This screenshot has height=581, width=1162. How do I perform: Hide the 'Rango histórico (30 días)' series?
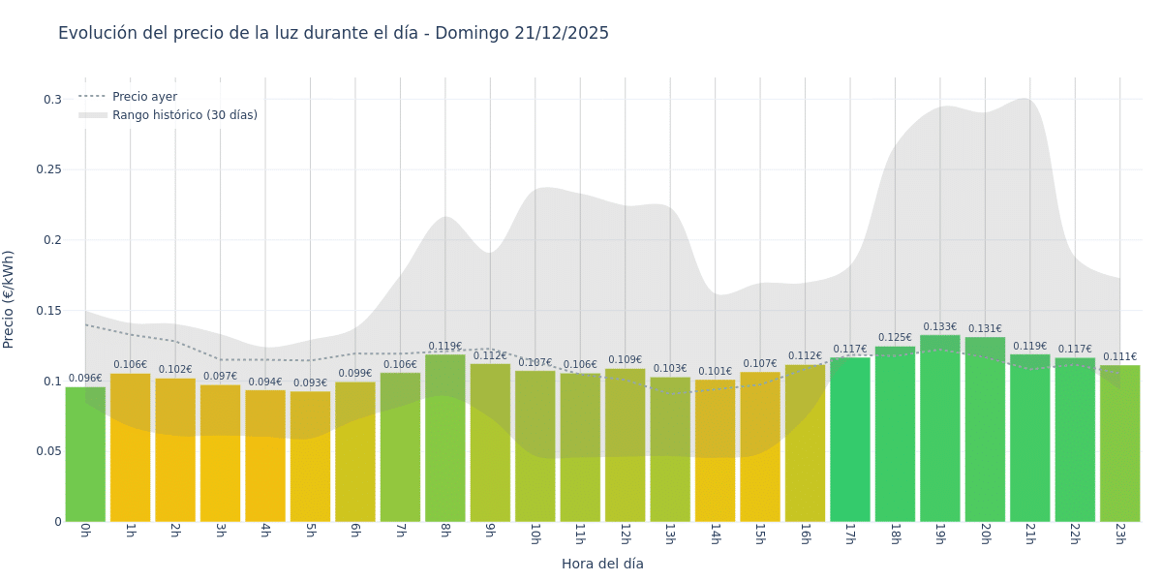tap(184, 115)
